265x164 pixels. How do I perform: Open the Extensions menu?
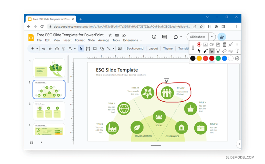pyautogui.click(x=130, y=40)
